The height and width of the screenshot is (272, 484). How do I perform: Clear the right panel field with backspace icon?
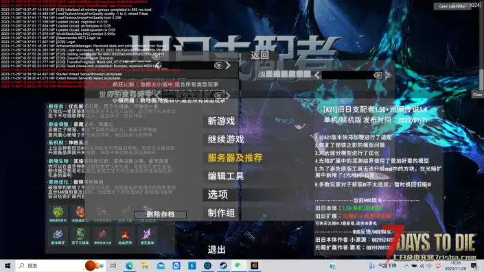(x=378, y=75)
